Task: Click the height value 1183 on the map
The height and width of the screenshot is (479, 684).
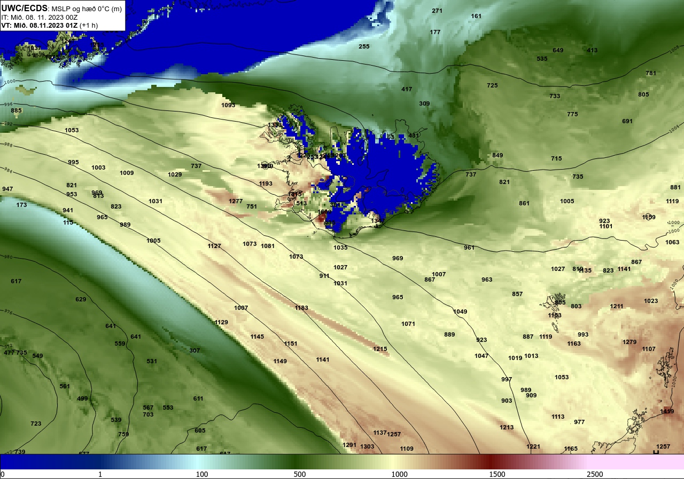Action: (301, 308)
